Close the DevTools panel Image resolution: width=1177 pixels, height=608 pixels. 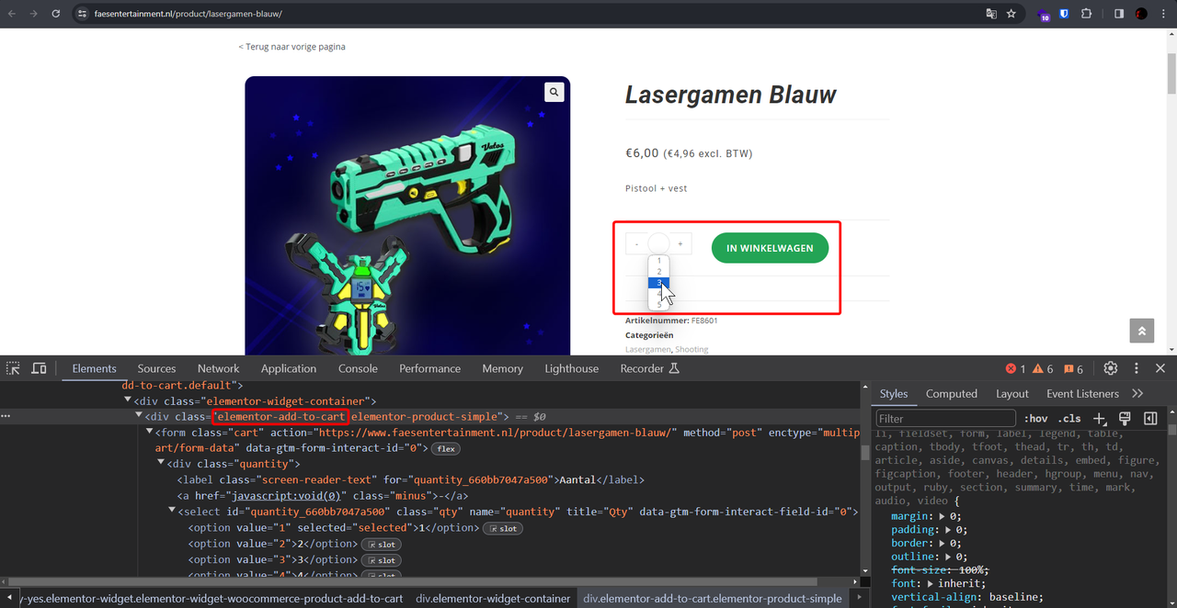(x=1160, y=368)
